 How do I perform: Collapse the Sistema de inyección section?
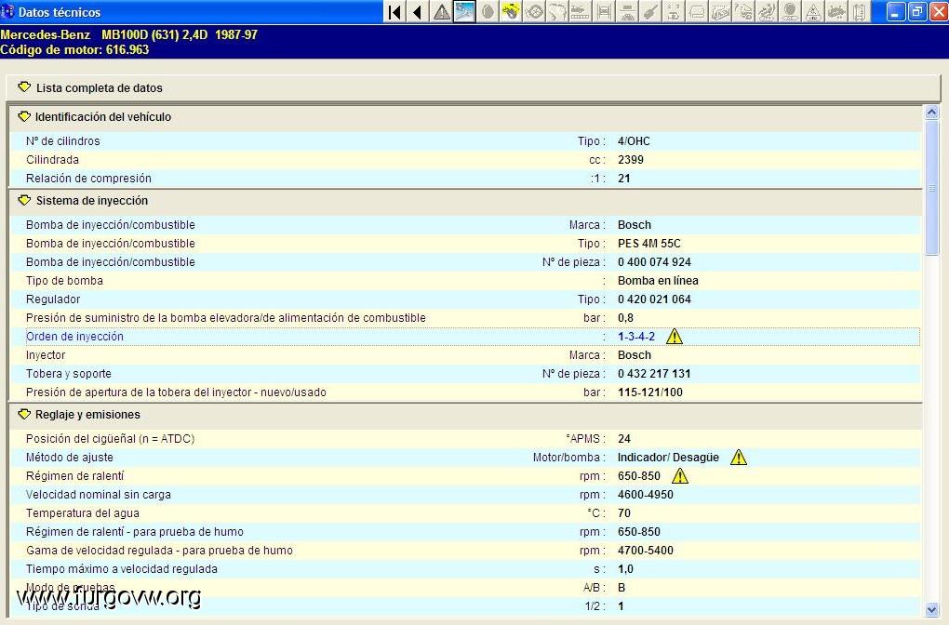24,200
